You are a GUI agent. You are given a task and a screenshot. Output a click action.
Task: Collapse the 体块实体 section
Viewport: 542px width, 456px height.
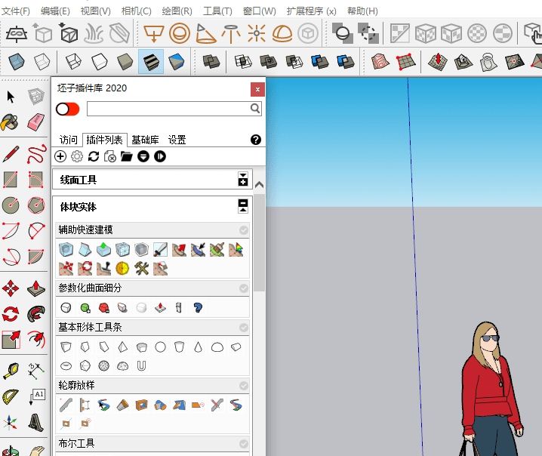pos(242,206)
